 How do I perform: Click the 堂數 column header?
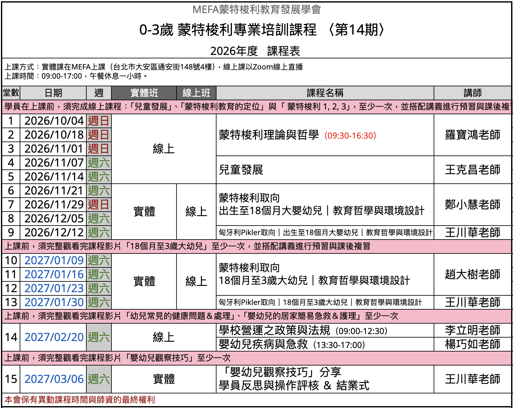click(11, 93)
